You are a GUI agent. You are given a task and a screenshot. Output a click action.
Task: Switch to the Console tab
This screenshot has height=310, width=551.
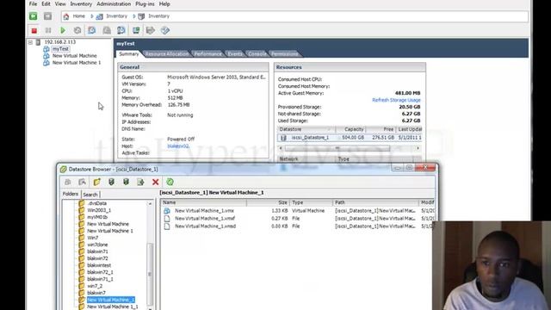[257, 53]
